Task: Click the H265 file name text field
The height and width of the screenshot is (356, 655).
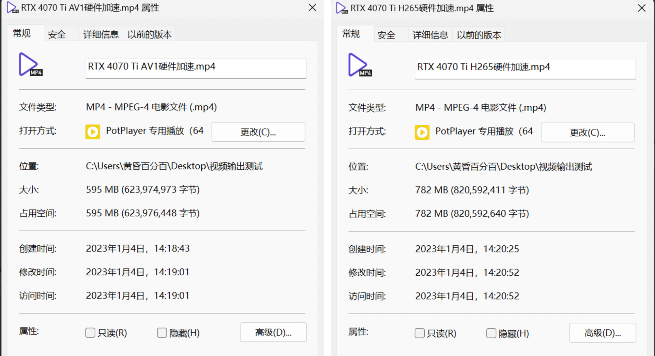Action: (x=525, y=68)
